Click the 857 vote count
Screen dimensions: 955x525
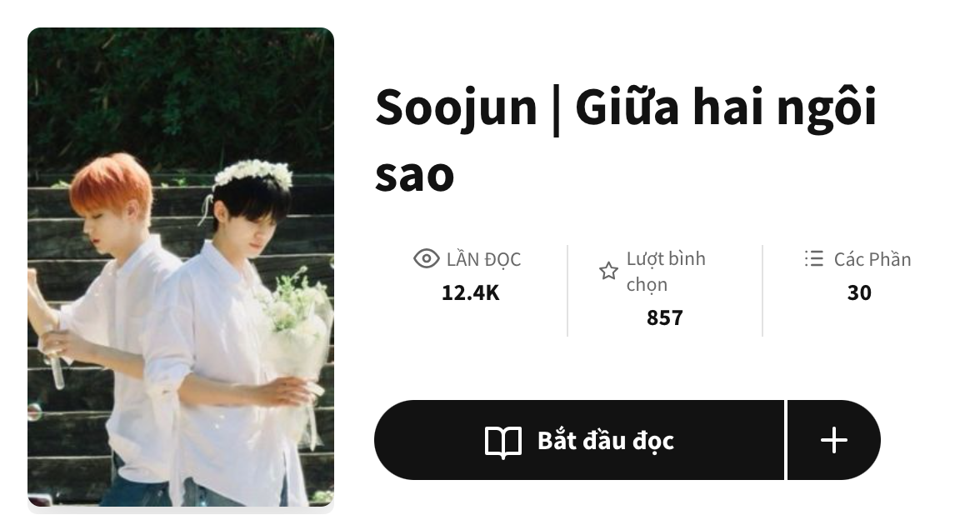(x=664, y=317)
